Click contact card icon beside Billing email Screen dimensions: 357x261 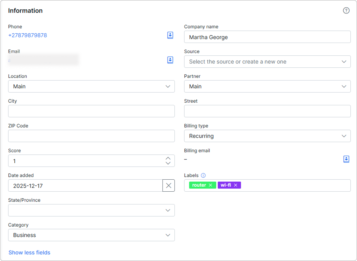(346, 159)
